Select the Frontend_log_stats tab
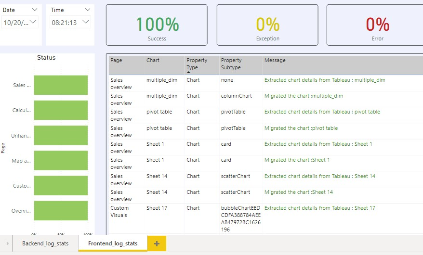The width and height of the screenshot is (423, 255). [113, 243]
